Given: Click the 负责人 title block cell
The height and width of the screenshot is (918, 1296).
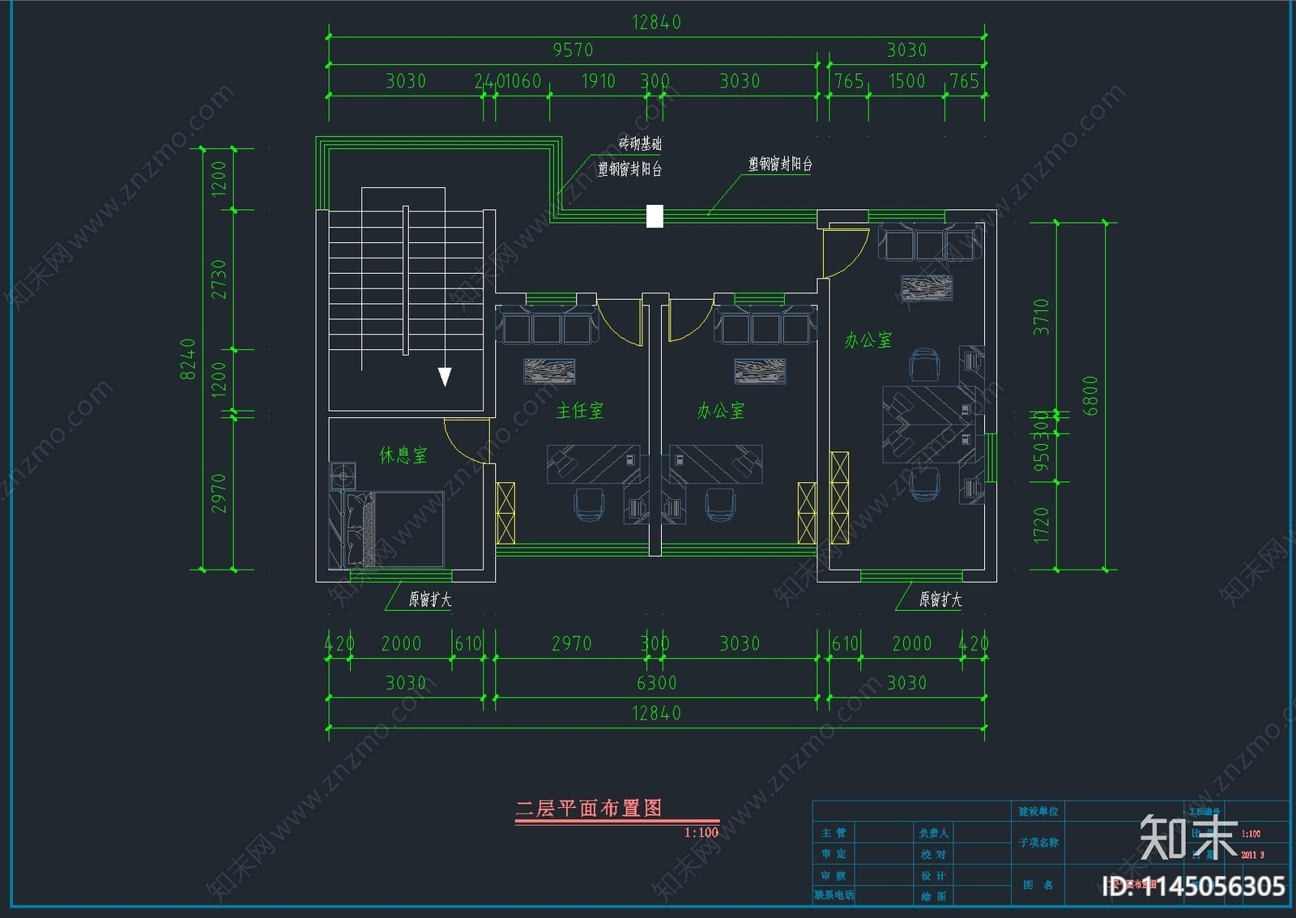Looking at the screenshot, I should 933,833.
